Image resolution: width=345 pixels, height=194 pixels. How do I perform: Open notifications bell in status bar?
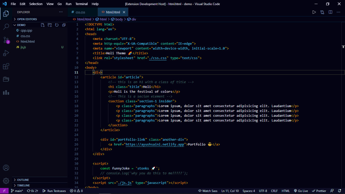tap(340, 191)
